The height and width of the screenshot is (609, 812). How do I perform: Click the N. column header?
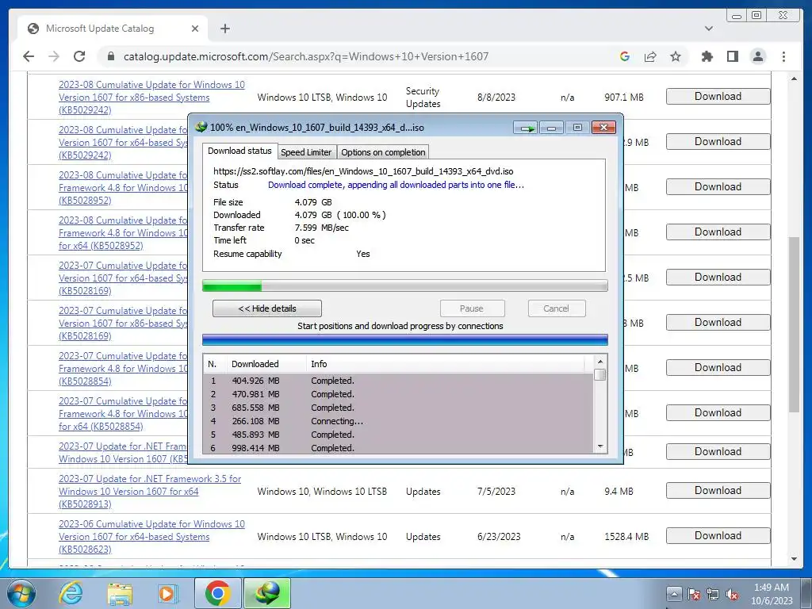[215, 364]
